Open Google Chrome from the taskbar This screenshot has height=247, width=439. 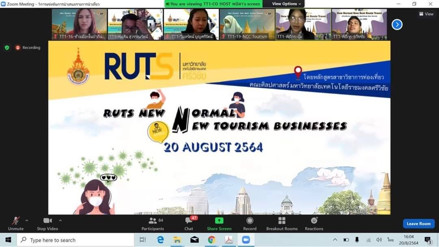(211, 240)
